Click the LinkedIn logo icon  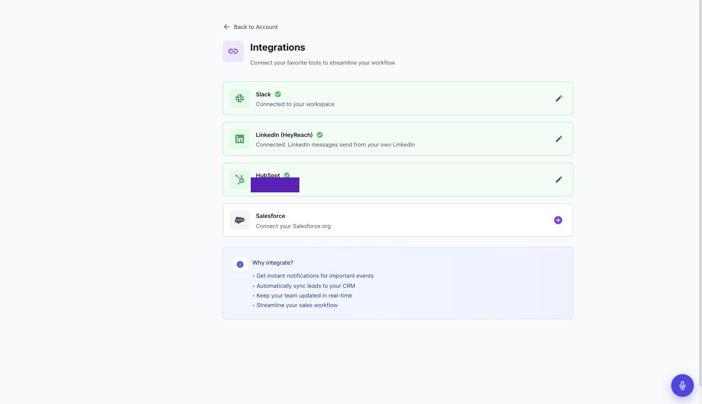click(240, 139)
